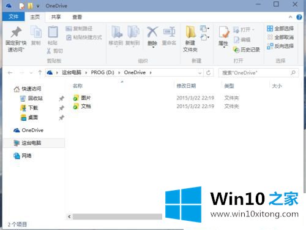Open the recent locations dropdown
Screen dimensions: 306x230
click(31, 73)
